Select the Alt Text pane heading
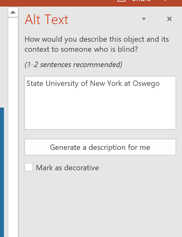 click(47, 19)
